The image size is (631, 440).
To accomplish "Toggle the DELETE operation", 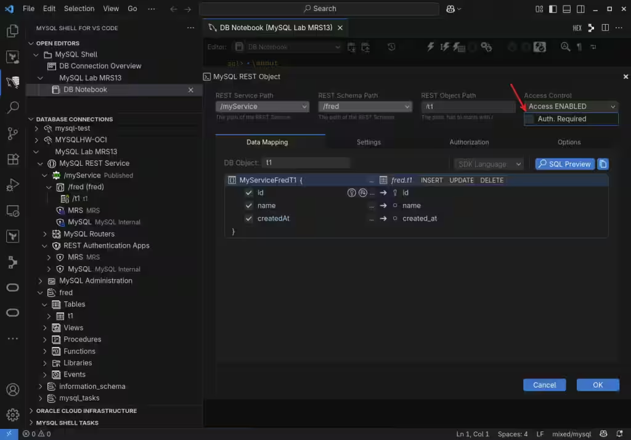I will [491, 181].
